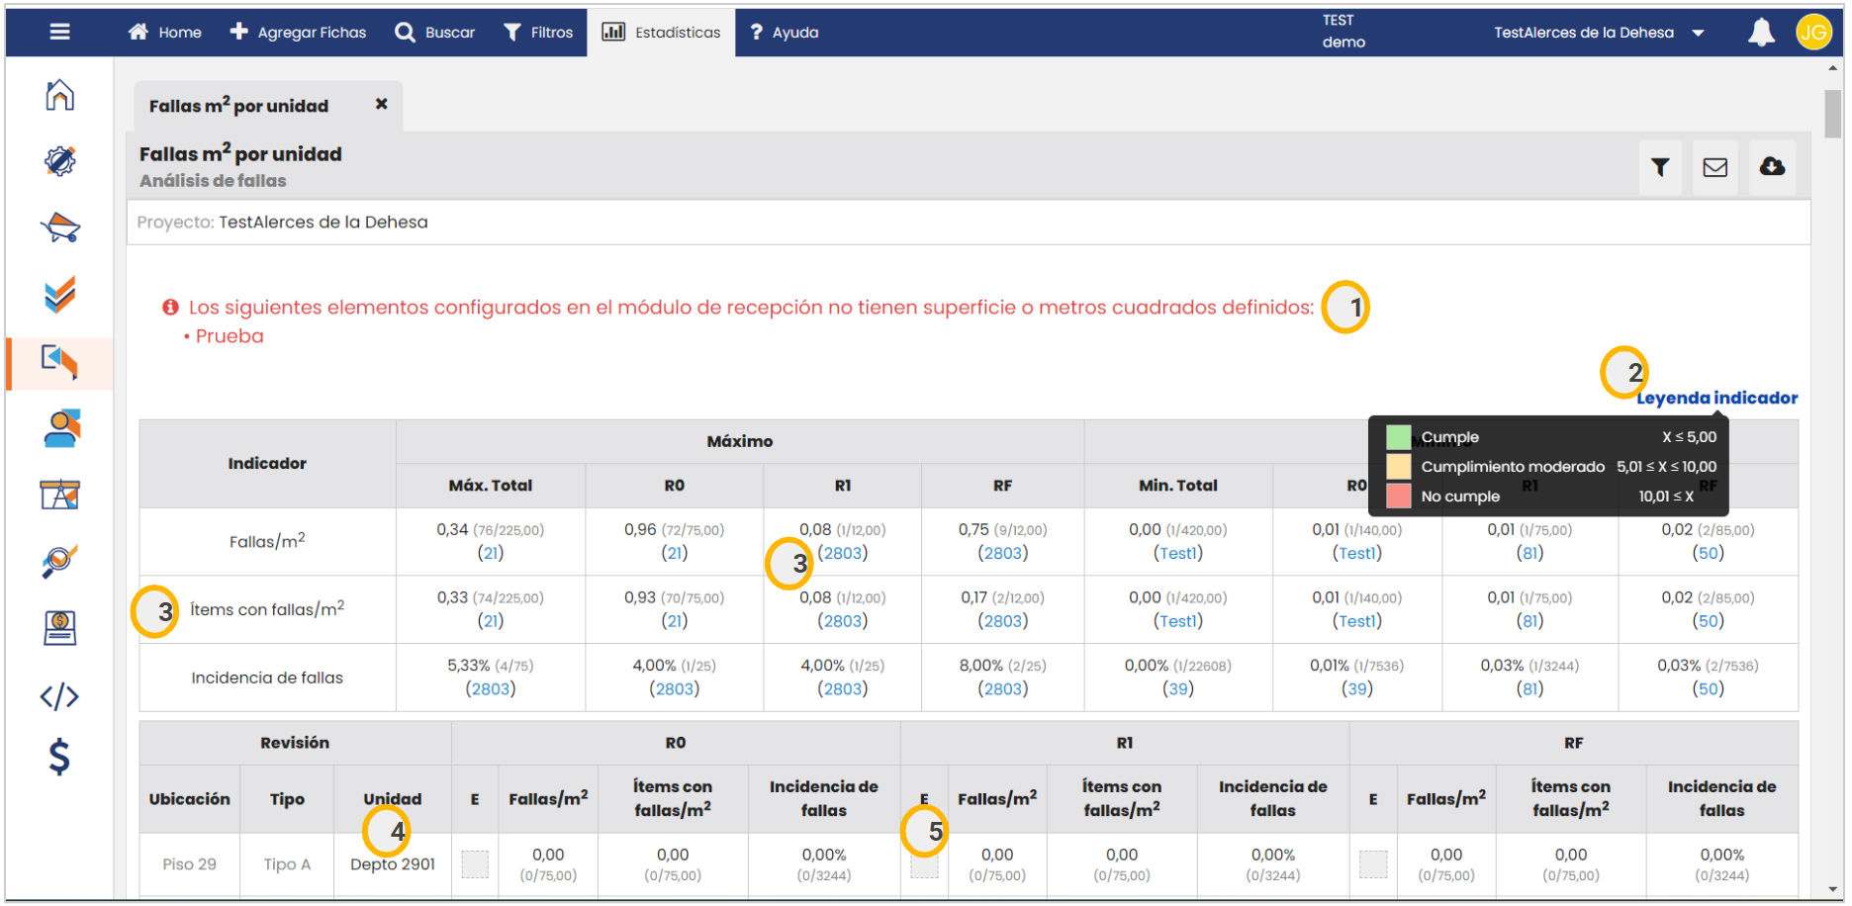Close the Fallas m² por unidad tab

point(381,104)
